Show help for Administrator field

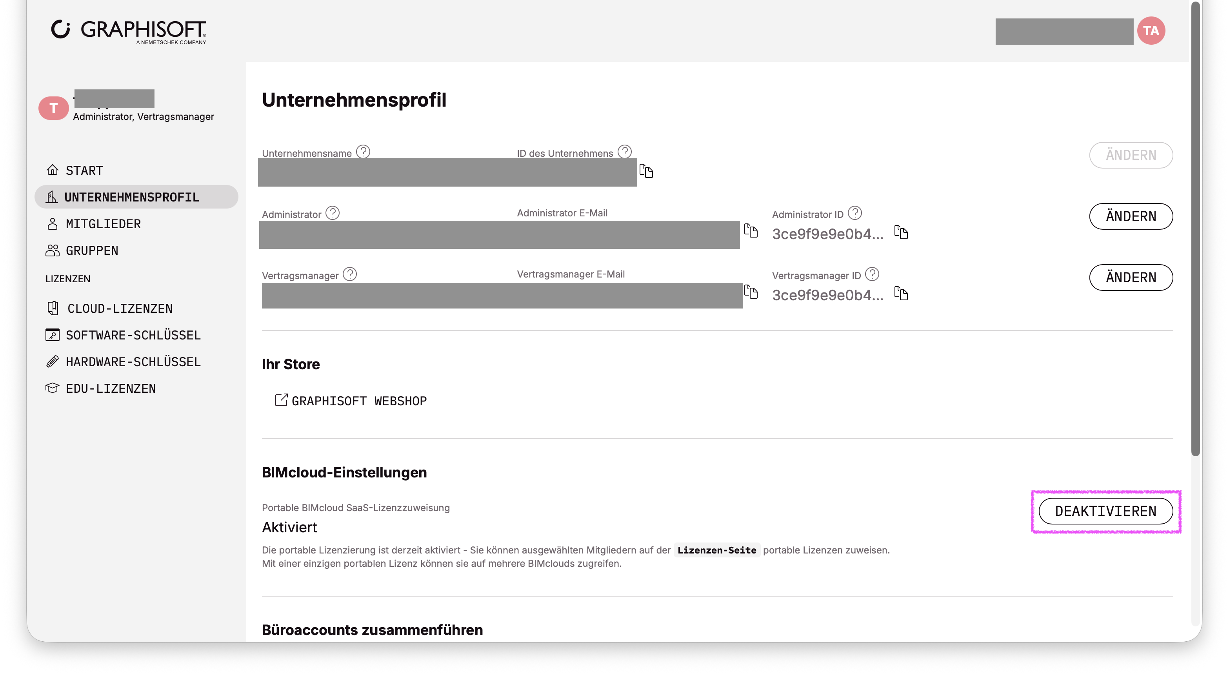333,213
